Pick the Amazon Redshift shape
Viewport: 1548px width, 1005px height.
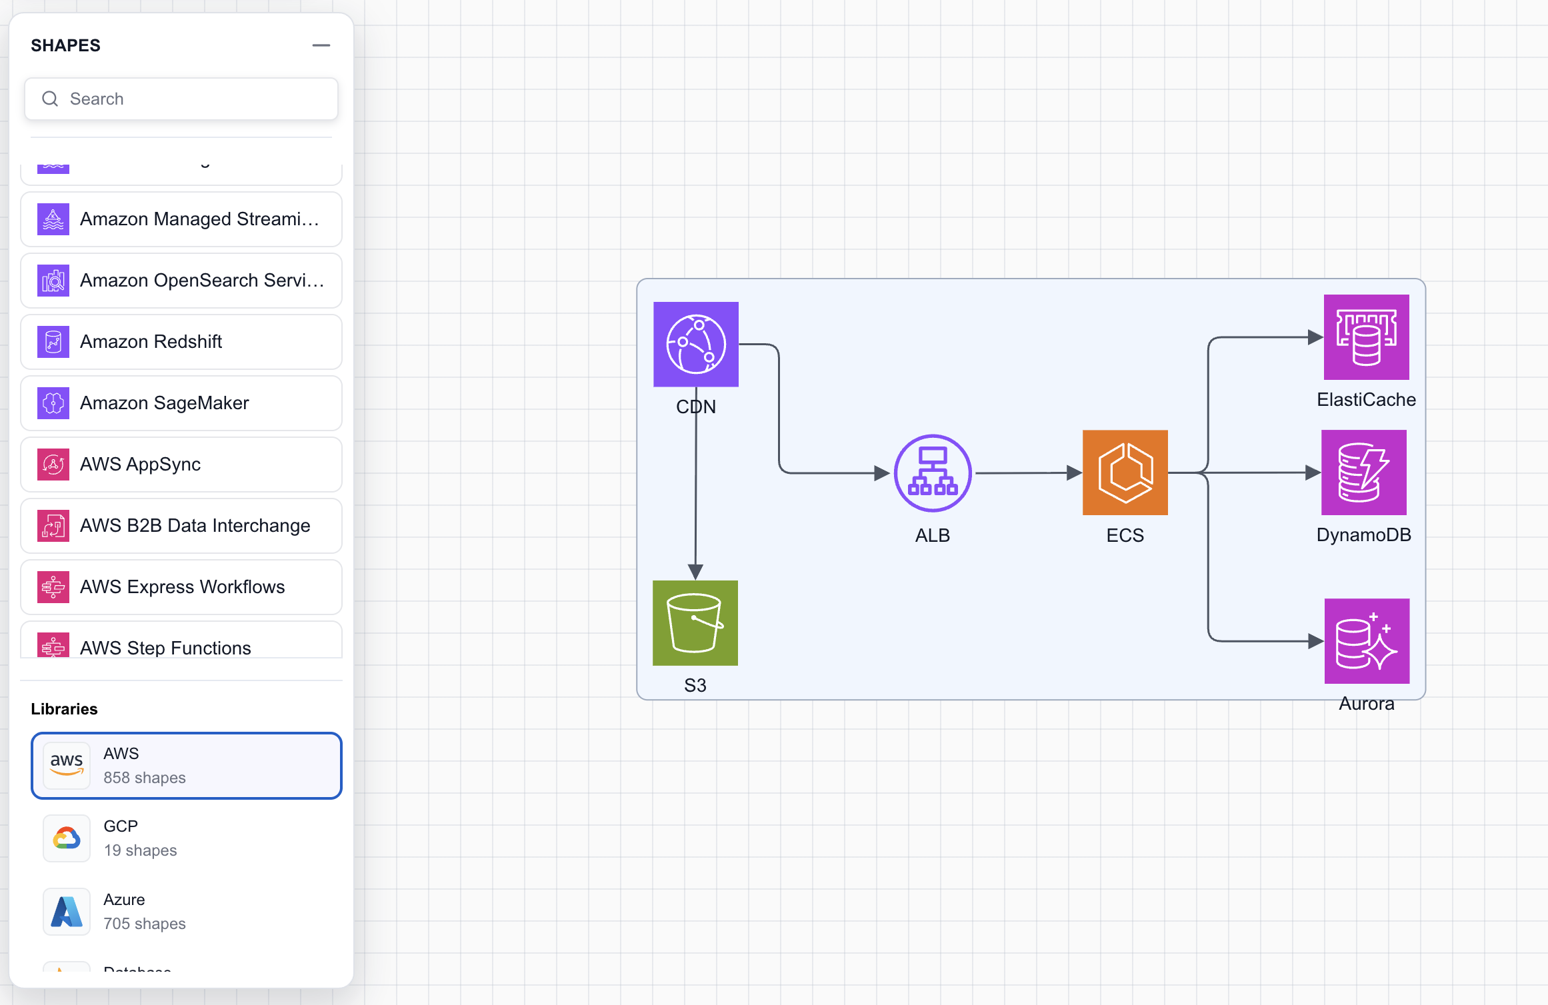[181, 342]
